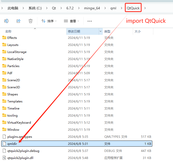Sort by the name (名称) column header
Screen dimensions: 173x161
8,32
